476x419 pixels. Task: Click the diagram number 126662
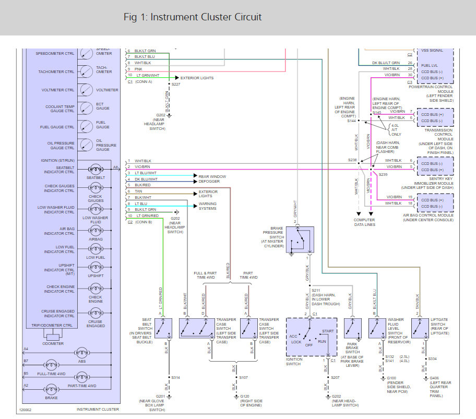25,410
